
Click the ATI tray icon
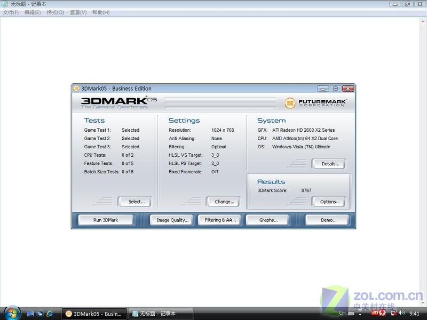tap(375, 313)
